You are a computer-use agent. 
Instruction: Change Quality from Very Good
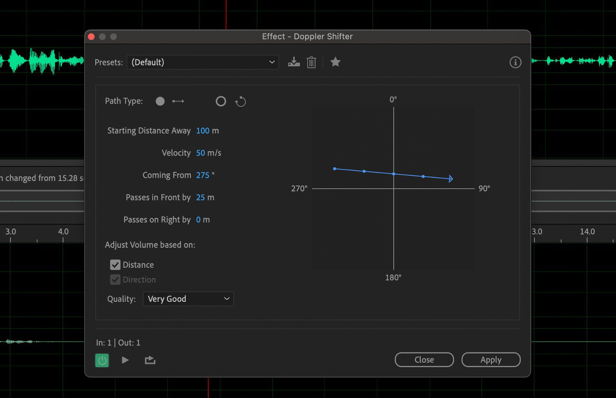(188, 298)
